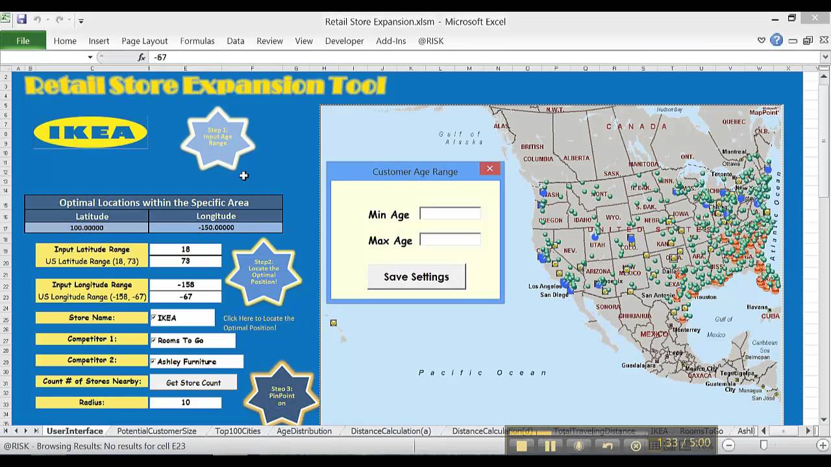Go to the first sheet tab
Screen dimensions: 831x467
pyautogui.click(x=6, y=431)
